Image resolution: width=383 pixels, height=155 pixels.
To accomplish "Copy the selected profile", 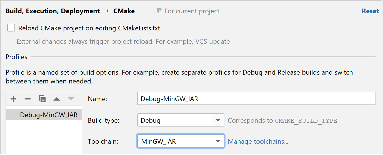I will (42, 99).
